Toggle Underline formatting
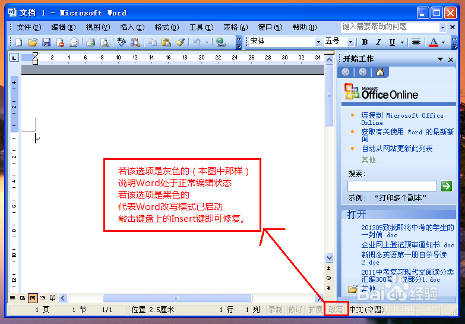This screenshot has width=465, height=324. [x=392, y=42]
